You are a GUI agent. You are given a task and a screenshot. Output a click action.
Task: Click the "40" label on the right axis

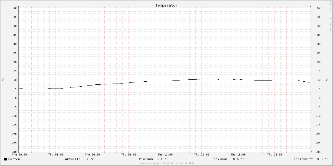[x=319, y=26]
